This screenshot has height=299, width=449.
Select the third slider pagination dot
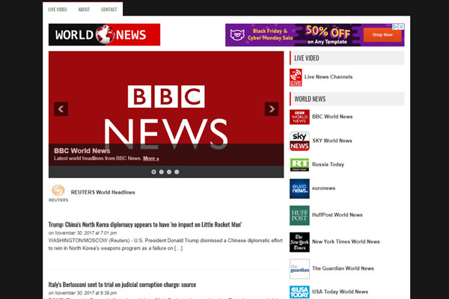coord(170,172)
